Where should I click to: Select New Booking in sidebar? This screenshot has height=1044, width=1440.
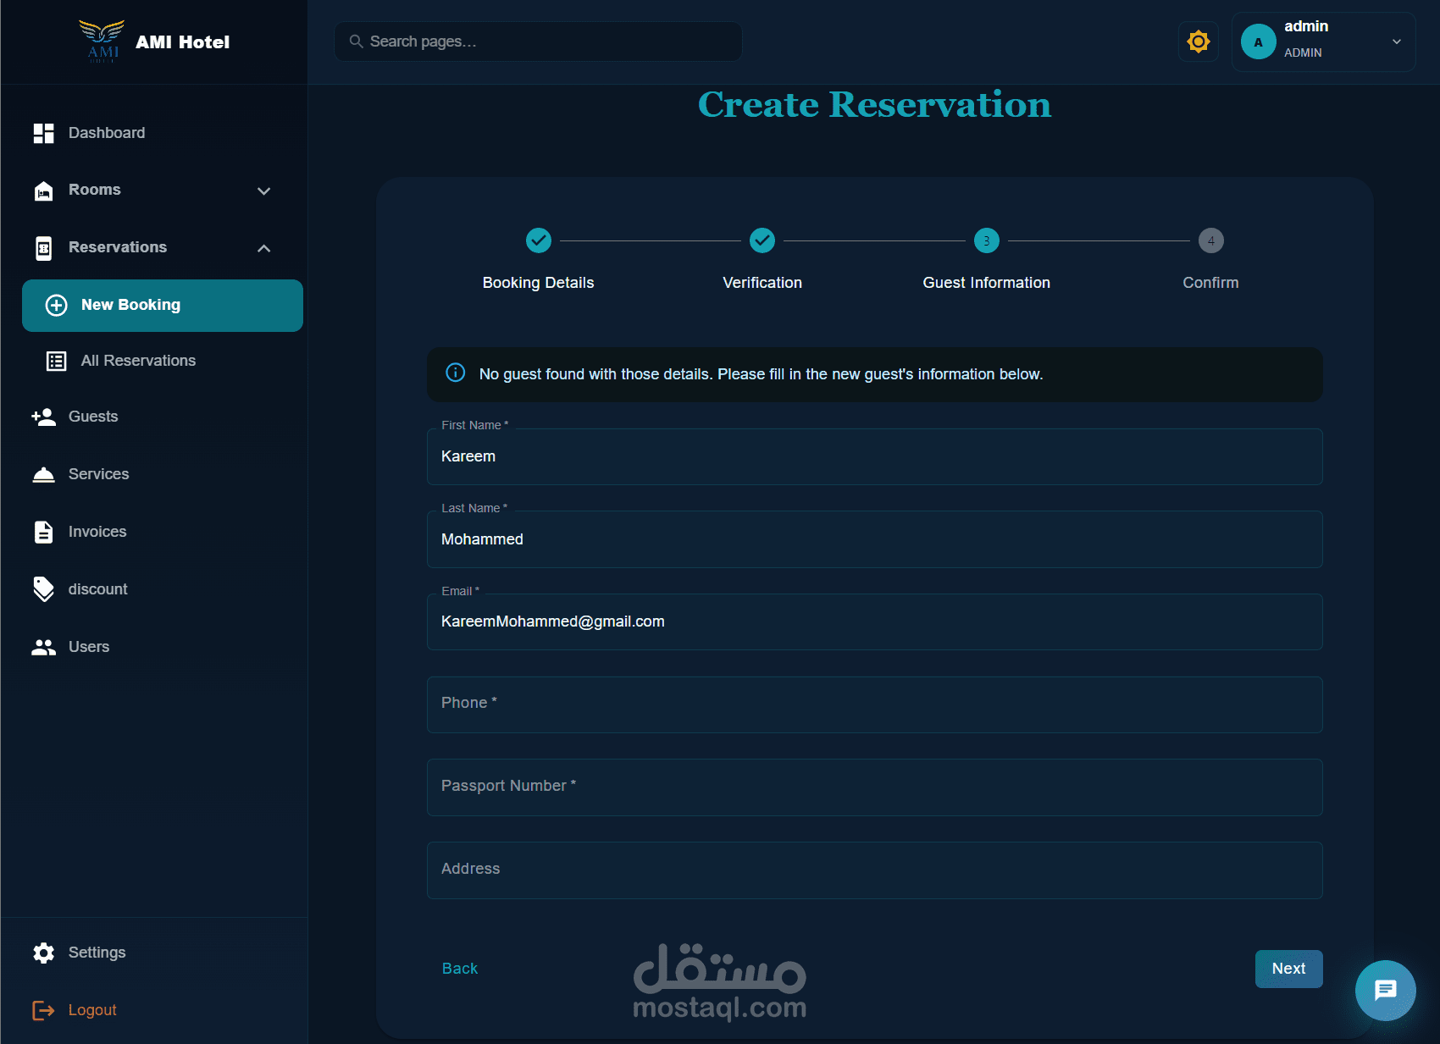point(163,306)
